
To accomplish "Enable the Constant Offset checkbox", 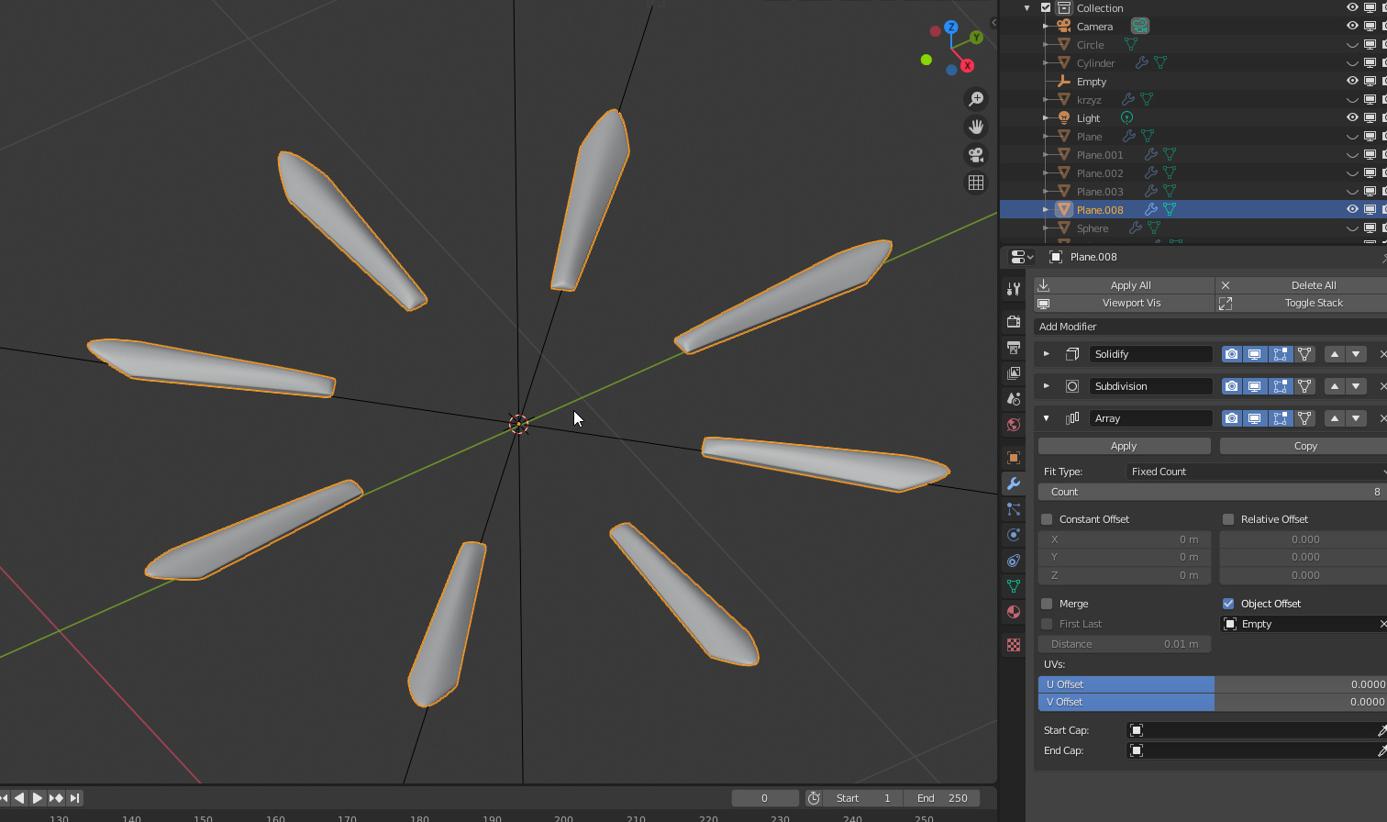I will (x=1047, y=519).
